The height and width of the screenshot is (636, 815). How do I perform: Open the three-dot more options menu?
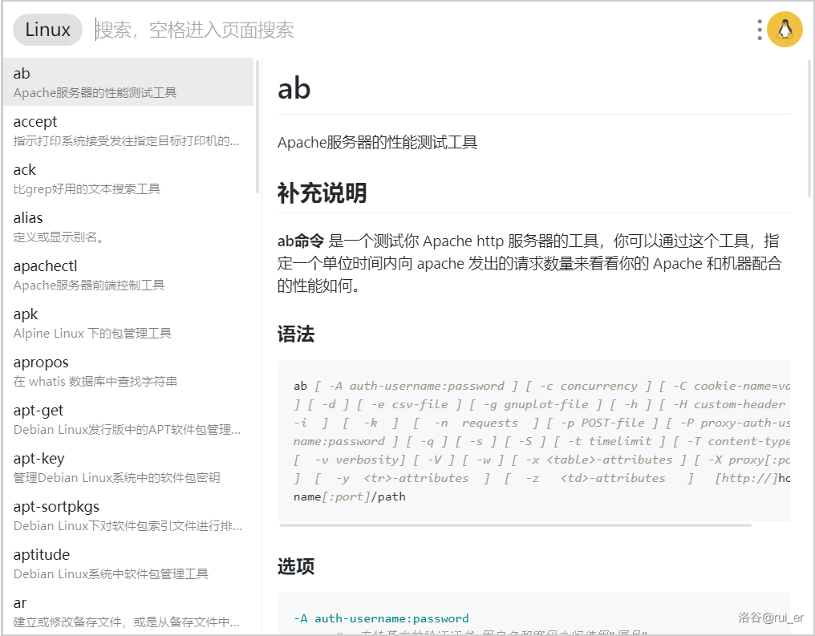760,30
